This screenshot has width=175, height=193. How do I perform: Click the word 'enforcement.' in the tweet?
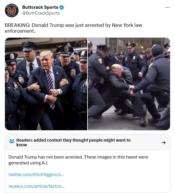20,31
